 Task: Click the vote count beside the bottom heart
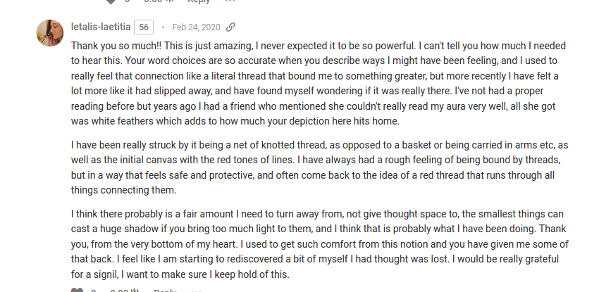[94, 291]
